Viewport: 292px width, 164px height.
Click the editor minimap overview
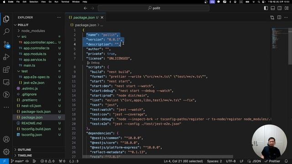(x=280, y=38)
